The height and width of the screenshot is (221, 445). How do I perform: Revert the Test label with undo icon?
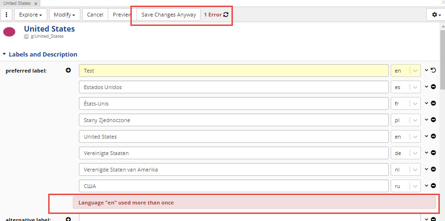(x=433, y=71)
